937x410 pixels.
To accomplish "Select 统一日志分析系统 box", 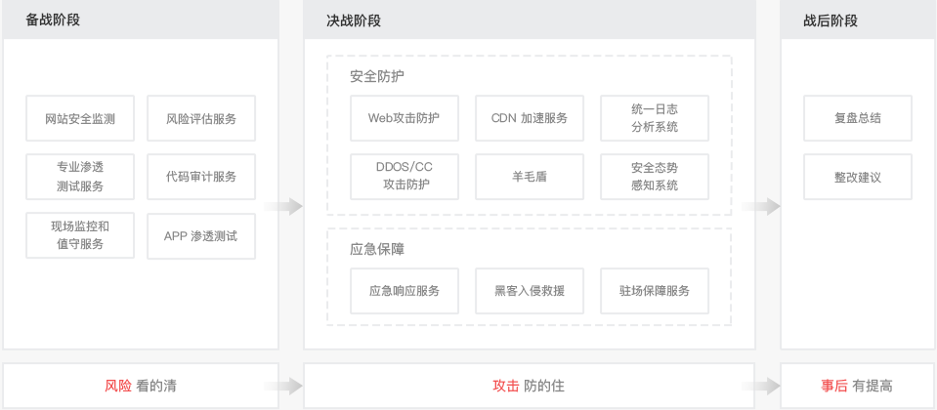I will coord(655,118).
